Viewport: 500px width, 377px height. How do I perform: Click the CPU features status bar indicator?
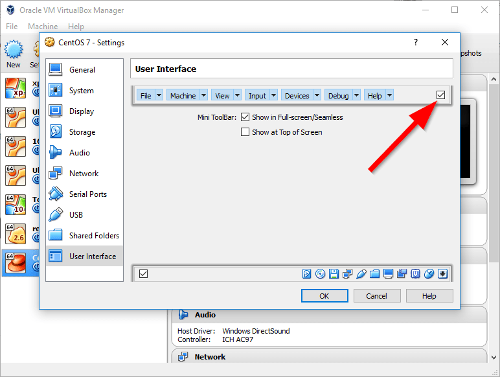(416, 273)
